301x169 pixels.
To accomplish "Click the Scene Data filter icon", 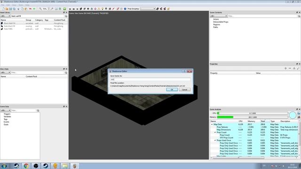I will click(x=38, y=110).
